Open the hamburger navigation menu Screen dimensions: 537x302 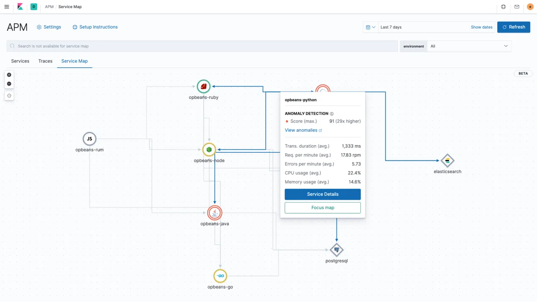7,7
